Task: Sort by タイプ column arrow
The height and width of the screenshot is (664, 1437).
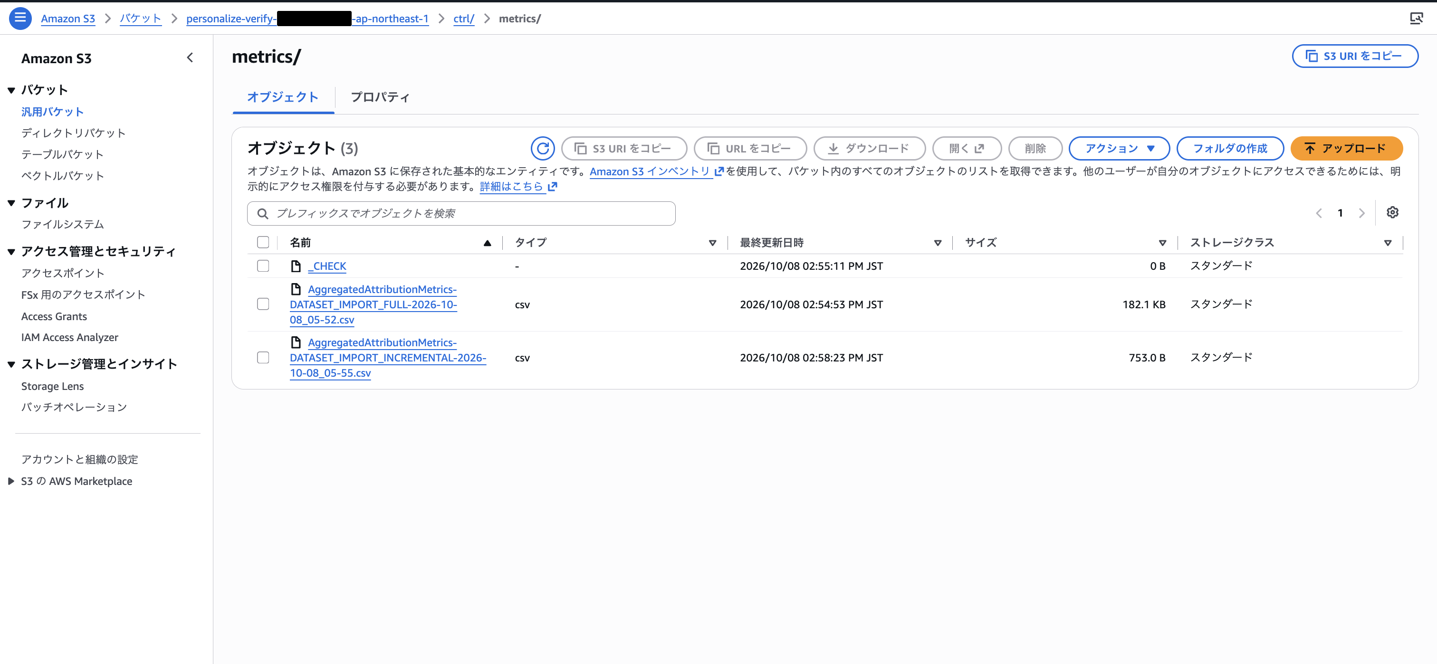Action: click(712, 243)
